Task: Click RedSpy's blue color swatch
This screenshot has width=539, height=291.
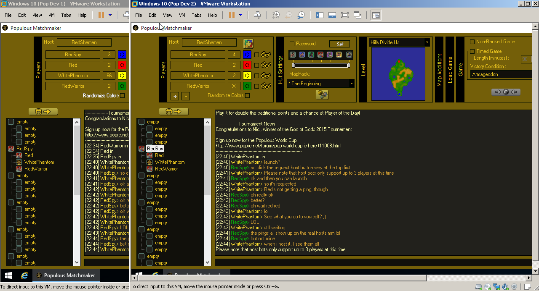Action: pos(247,55)
